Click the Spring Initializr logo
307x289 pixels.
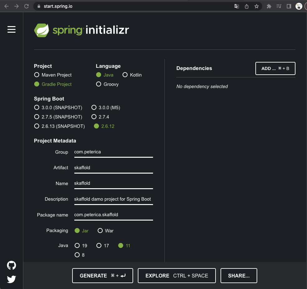click(x=81, y=30)
